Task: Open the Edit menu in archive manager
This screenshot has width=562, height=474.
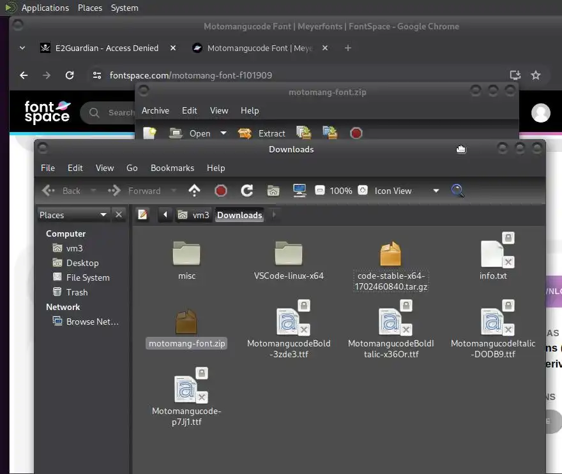Action: 189,110
